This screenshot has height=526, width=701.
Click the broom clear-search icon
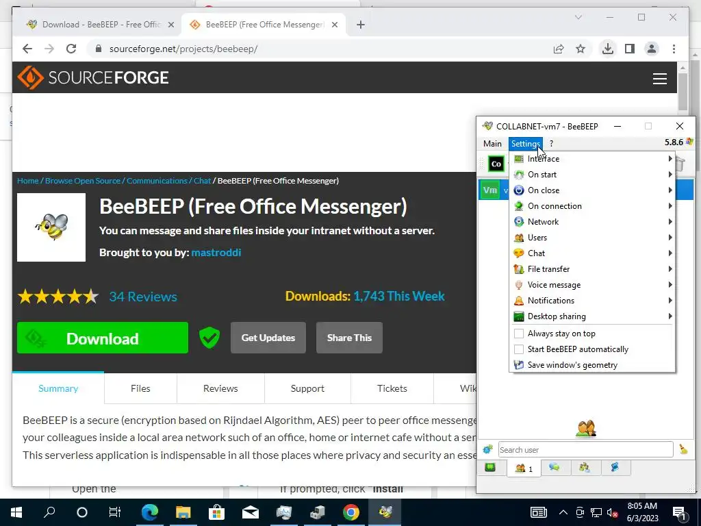[x=683, y=449]
